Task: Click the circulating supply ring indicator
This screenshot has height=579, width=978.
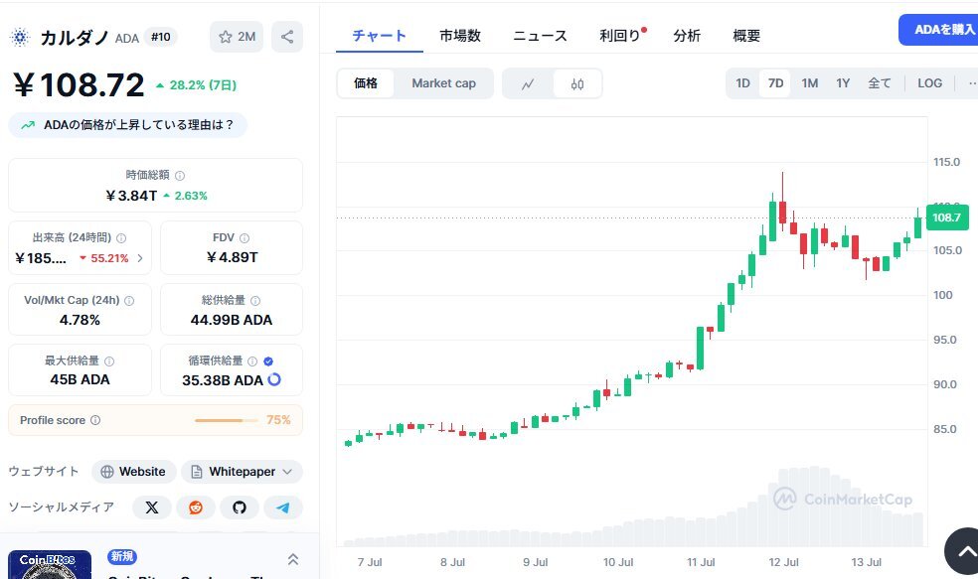Action: tap(274, 379)
